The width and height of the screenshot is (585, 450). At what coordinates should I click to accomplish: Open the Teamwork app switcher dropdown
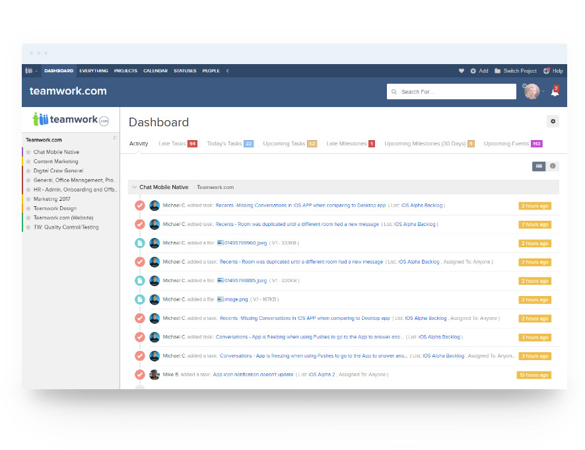click(31, 71)
